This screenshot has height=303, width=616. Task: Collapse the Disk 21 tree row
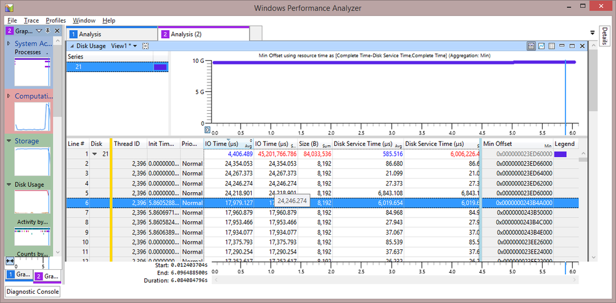coord(95,154)
